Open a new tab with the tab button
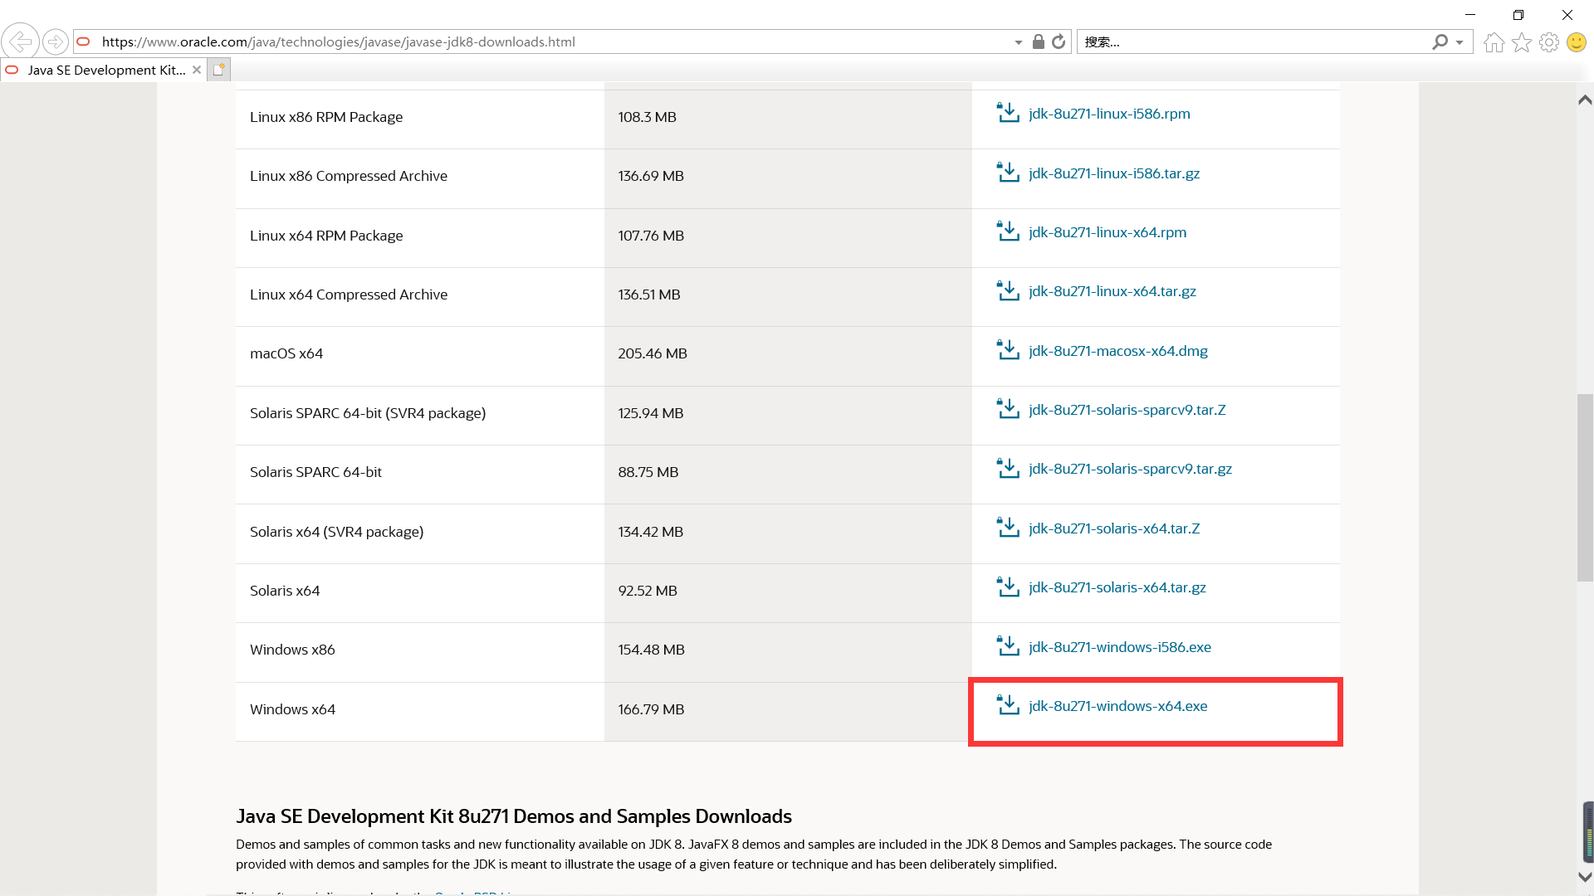This screenshot has width=1594, height=896. pos(218,70)
